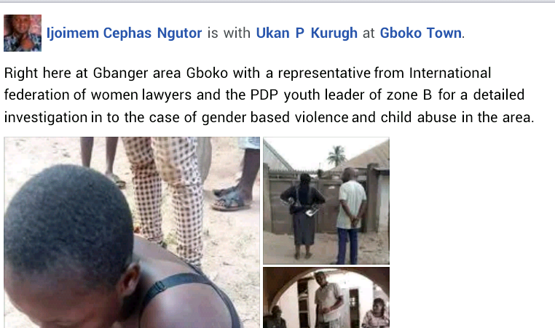
Task: Visit Ukan P Kurugh's tagged profile
Action: [307, 33]
